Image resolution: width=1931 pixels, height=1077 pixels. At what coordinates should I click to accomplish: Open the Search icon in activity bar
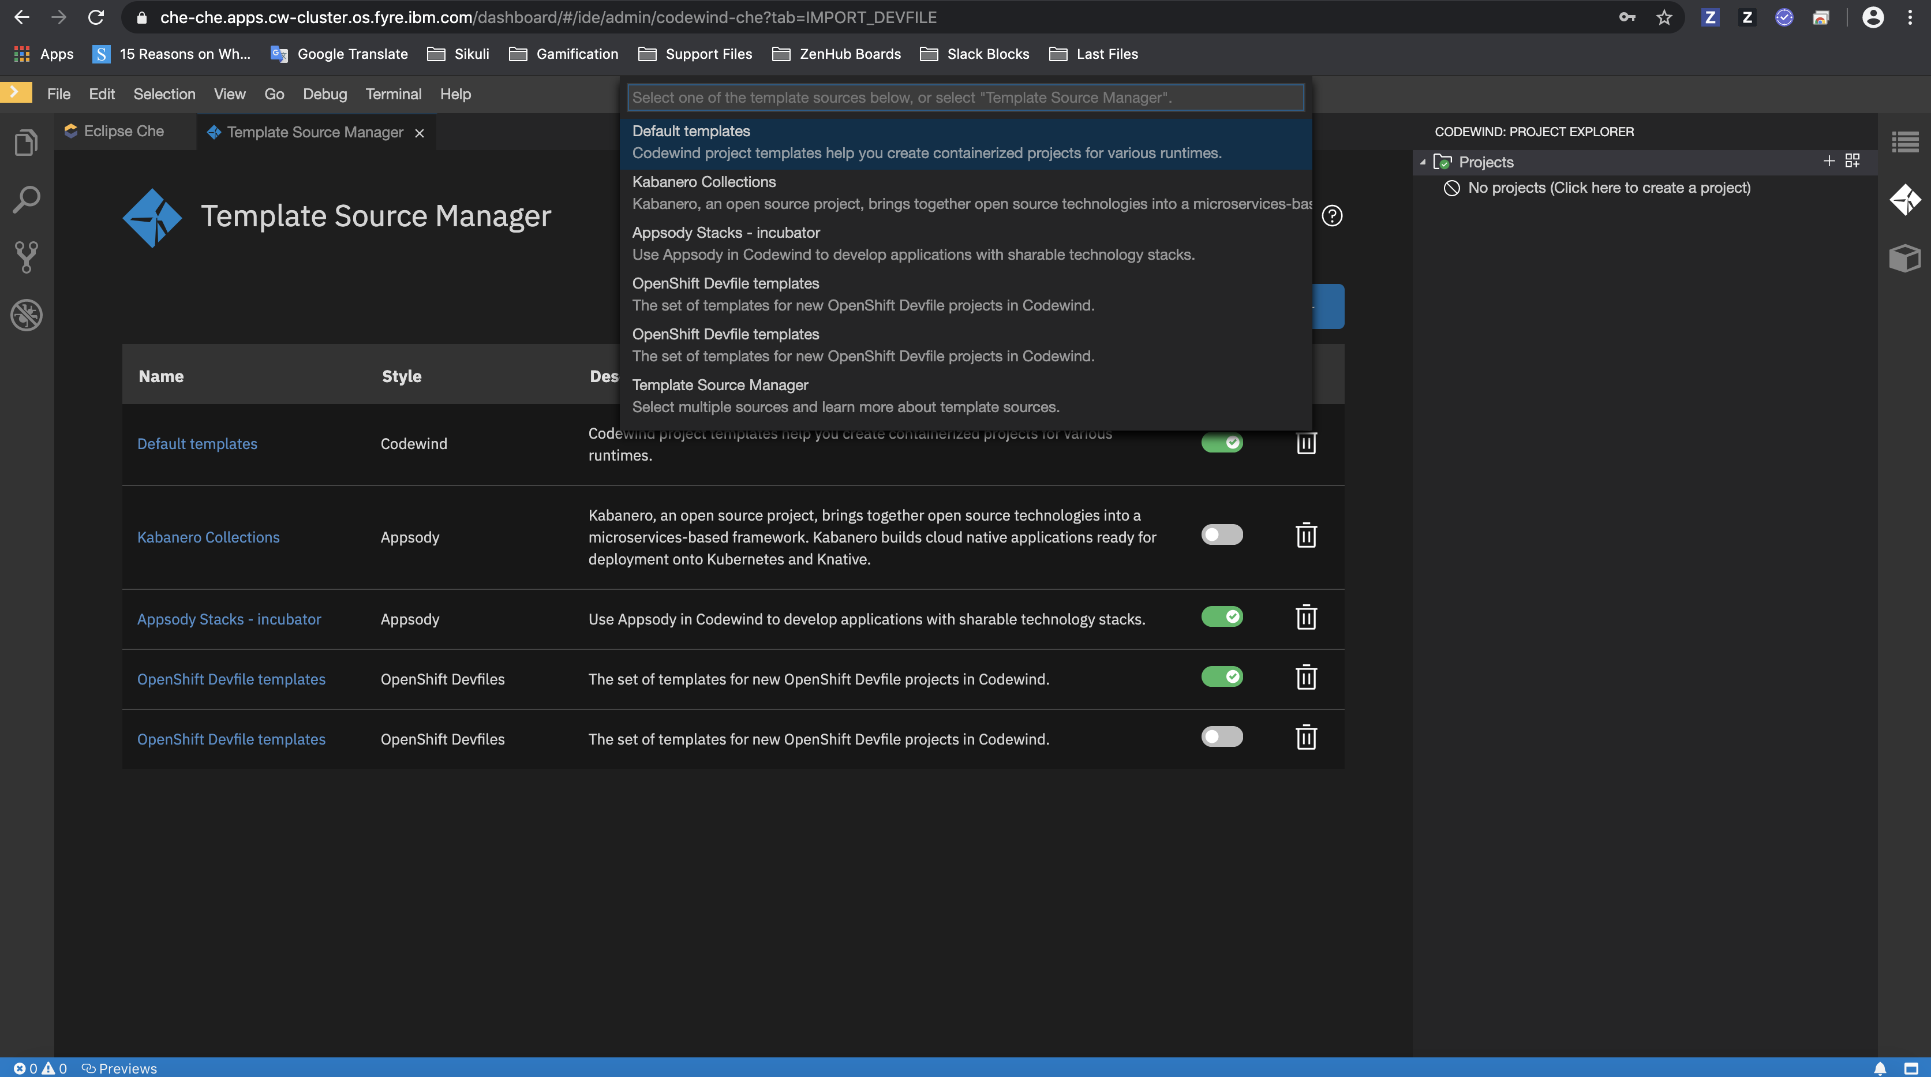[x=26, y=199]
